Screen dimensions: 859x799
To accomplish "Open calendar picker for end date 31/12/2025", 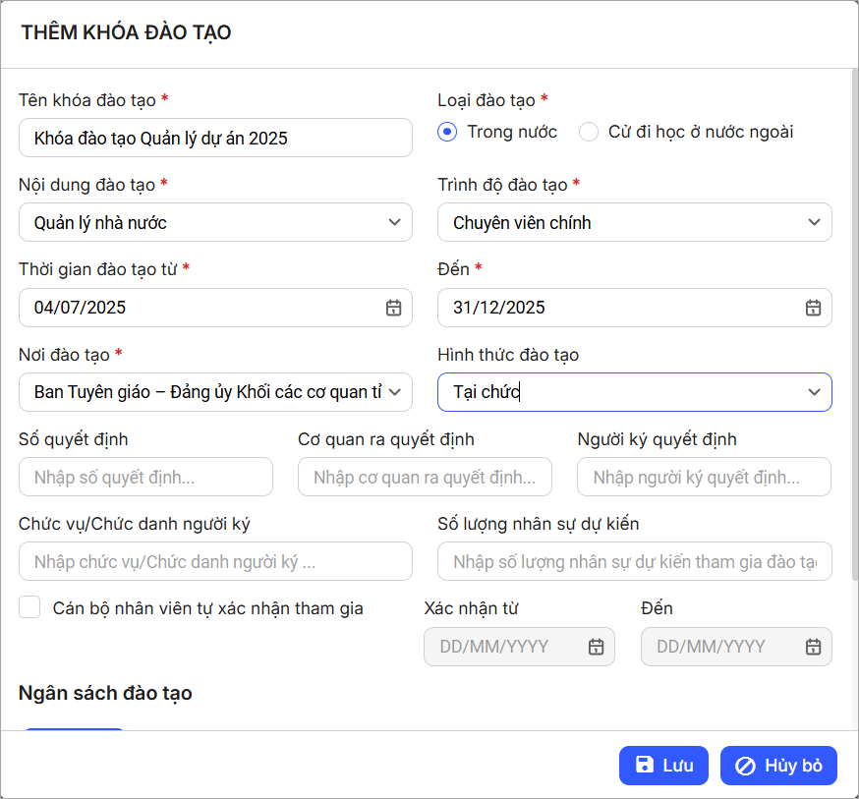I will click(813, 308).
